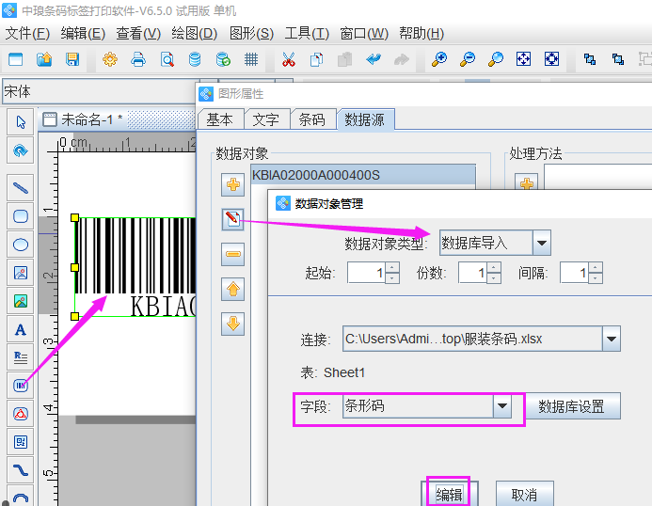Viewport: 652px width, 506px height.
Task: Select the rounded rectangle tool
Action: [21, 216]
